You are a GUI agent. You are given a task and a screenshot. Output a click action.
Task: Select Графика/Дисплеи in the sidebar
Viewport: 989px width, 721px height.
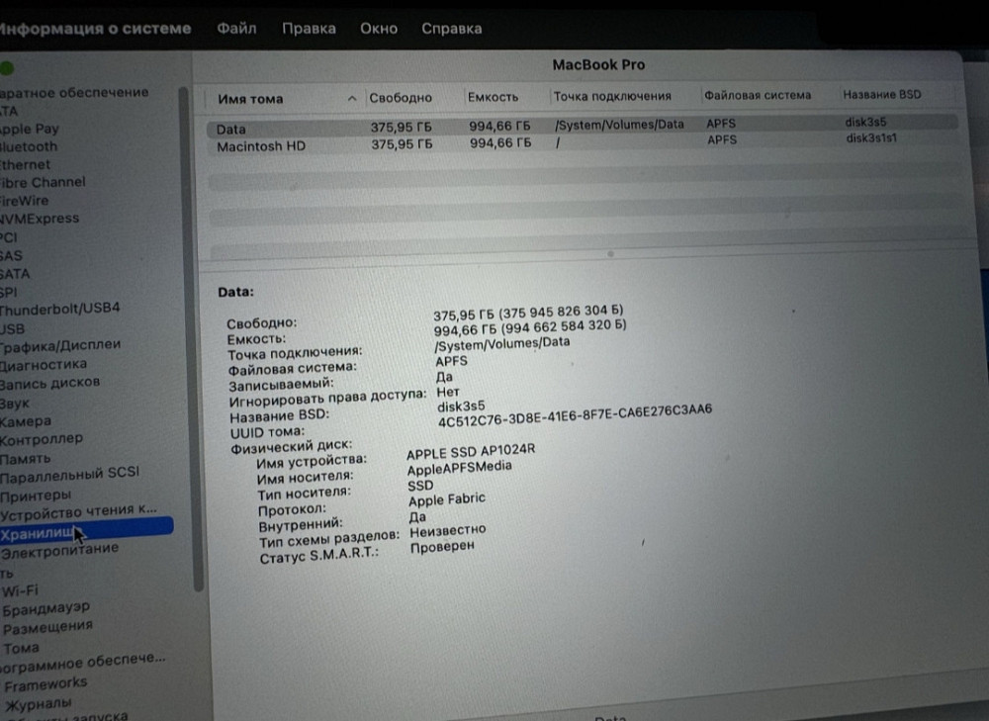59,344
